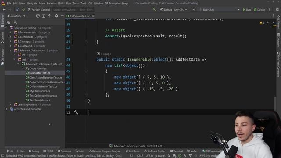Image resolution: width=281 pixels, height=158 pixels.
Task: Open the Users.Api run configuration dropdown
Action: (220, 10)
